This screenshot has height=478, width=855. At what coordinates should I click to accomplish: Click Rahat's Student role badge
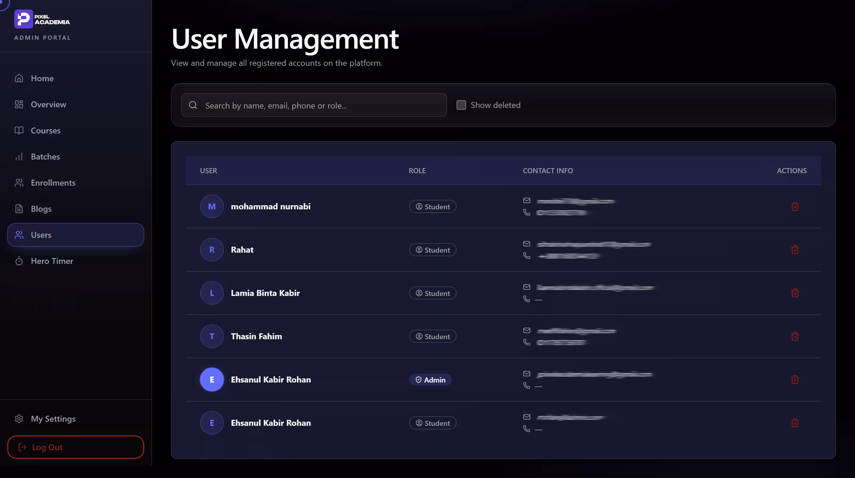pos(433,250)
